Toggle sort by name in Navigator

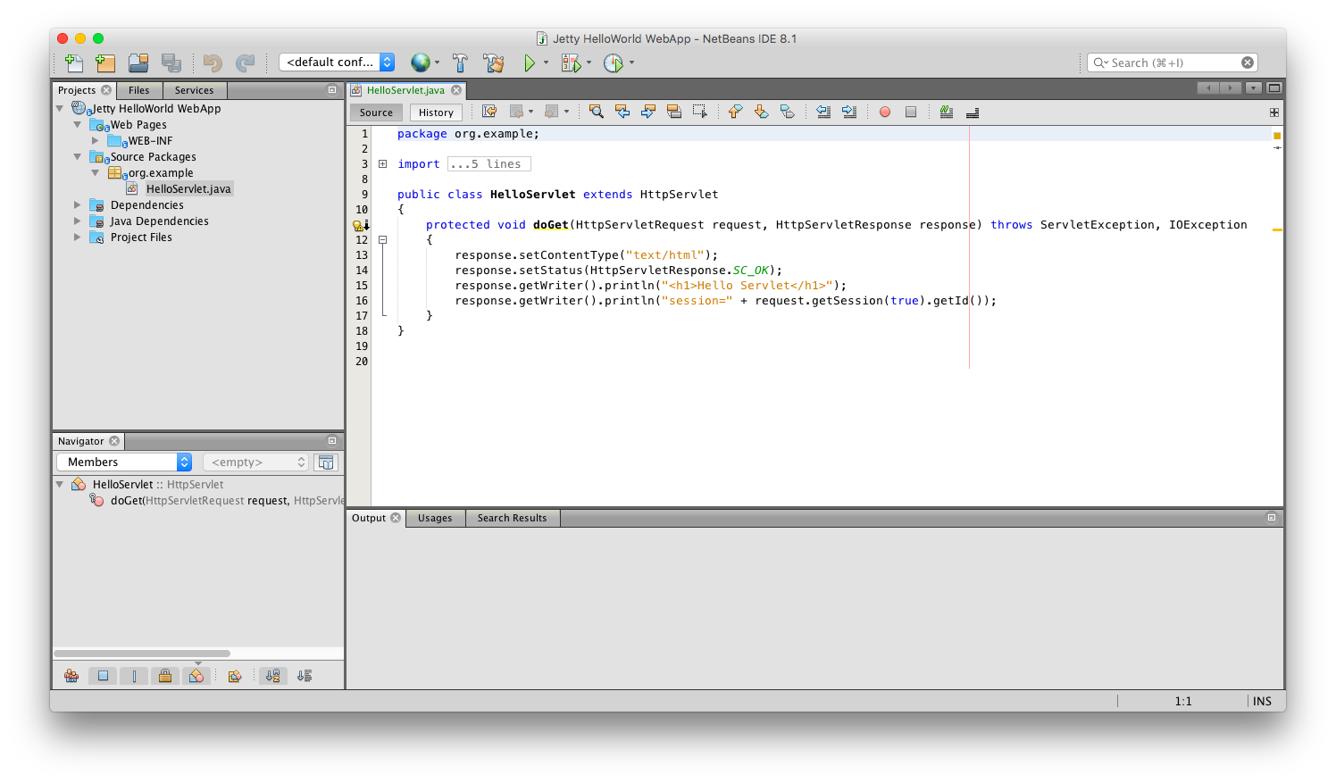pos(273,676)
